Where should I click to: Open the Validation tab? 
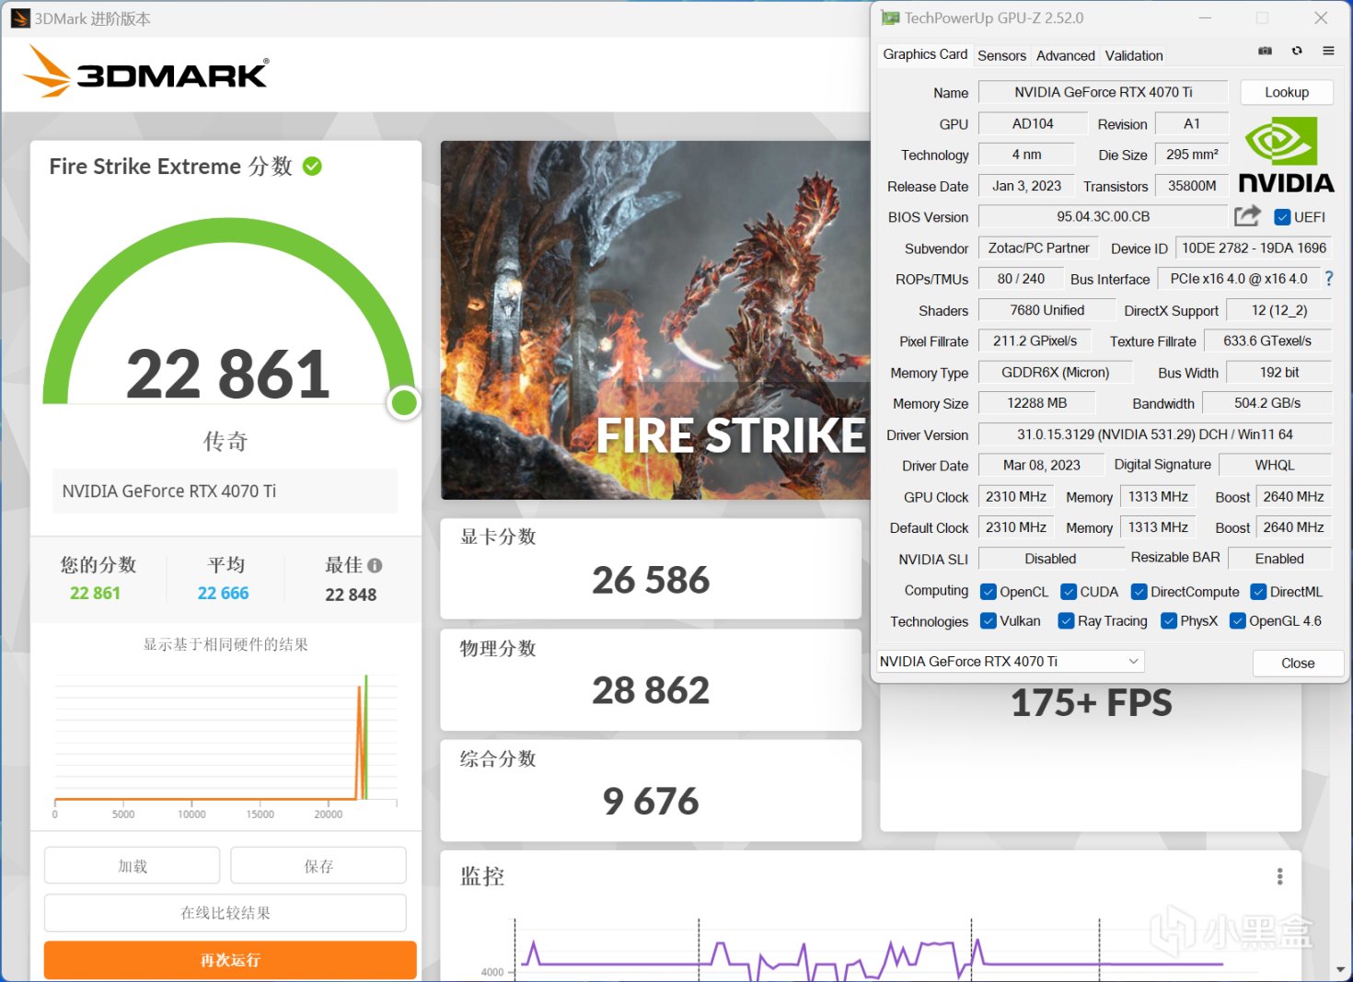1134,55
